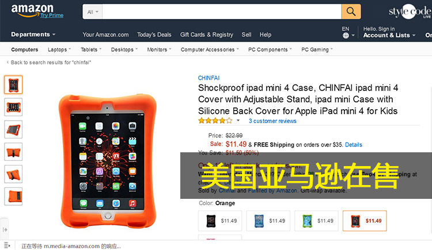Show the back-cover thumbnail at bottom

point(13,197)
